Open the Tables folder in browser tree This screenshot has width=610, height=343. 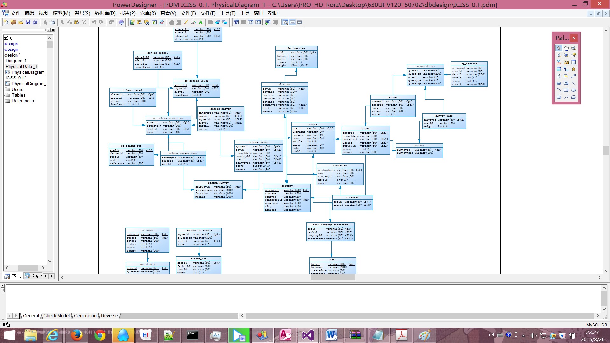pos(18,95)
